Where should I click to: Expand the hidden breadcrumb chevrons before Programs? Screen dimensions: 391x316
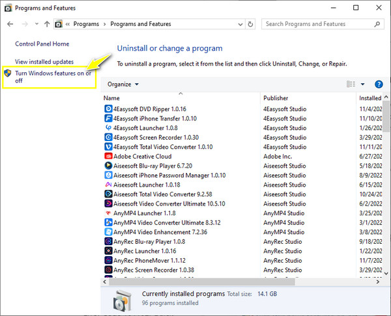click(68, 24)
